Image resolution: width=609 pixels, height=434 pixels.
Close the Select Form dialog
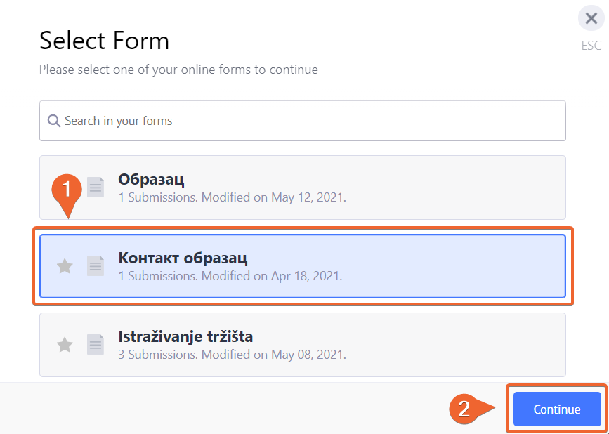591,19
